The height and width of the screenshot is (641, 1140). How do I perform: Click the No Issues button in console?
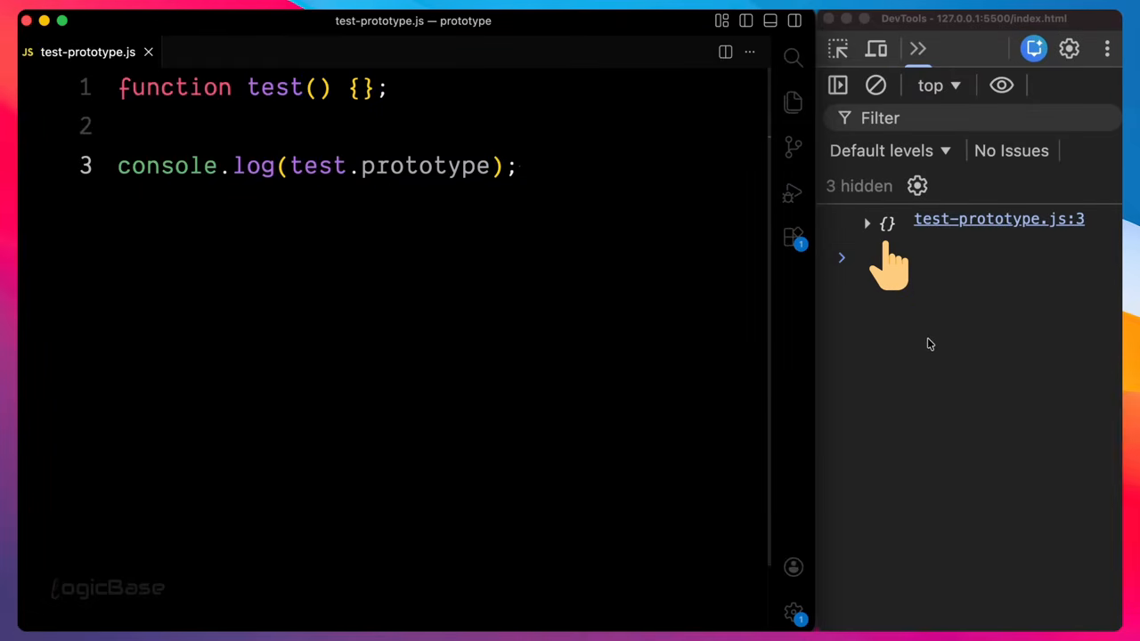coord(1011,150)
